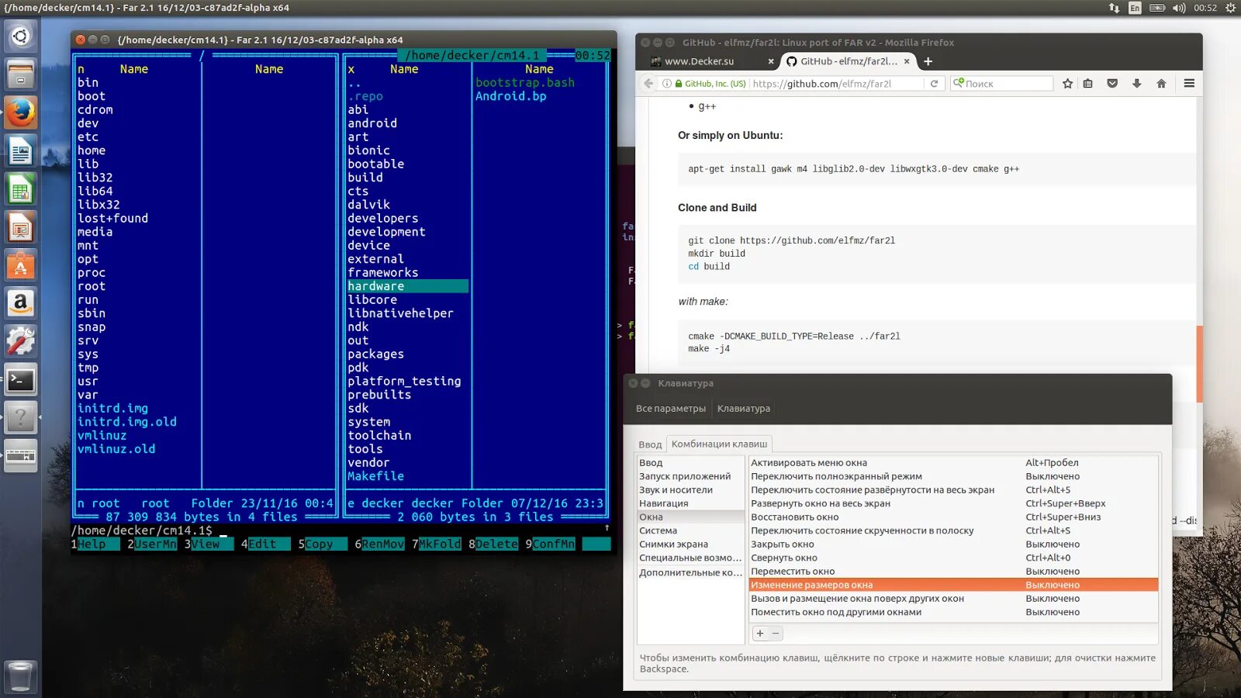Select 'vmlinuz.old' in the Far left panel

point(116,449)
